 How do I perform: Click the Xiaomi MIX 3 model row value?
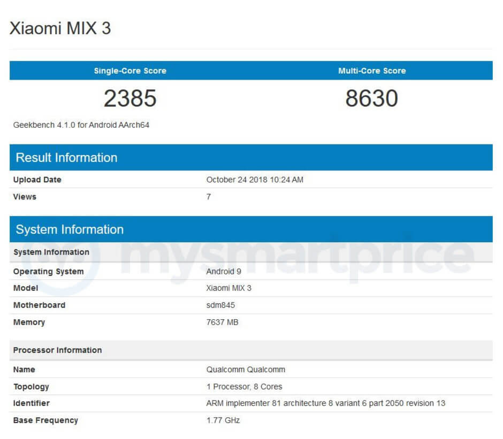point(228,288)
